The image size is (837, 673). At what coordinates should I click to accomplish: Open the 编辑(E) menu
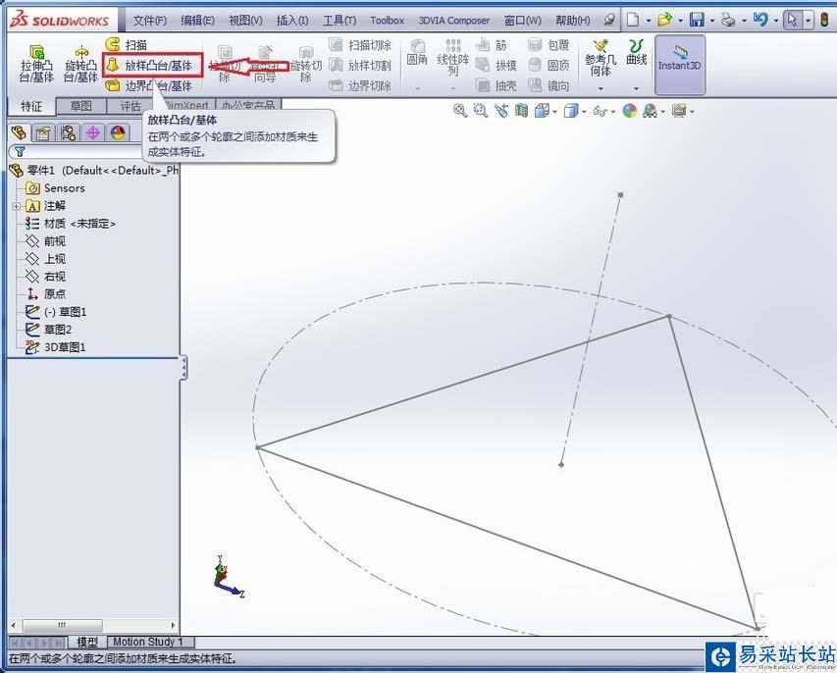point(197,21)
